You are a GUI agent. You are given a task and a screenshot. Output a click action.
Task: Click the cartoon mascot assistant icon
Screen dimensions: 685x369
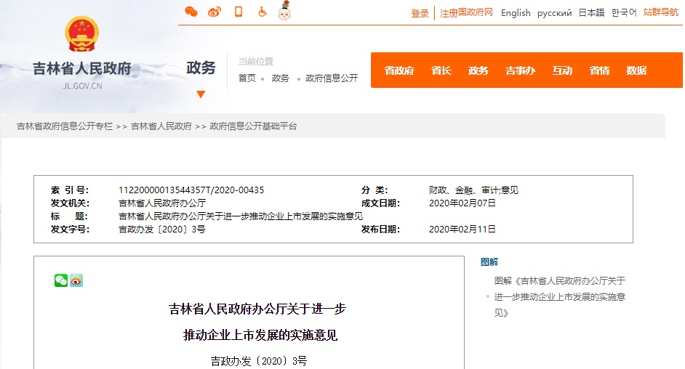[x=285, y=11]
